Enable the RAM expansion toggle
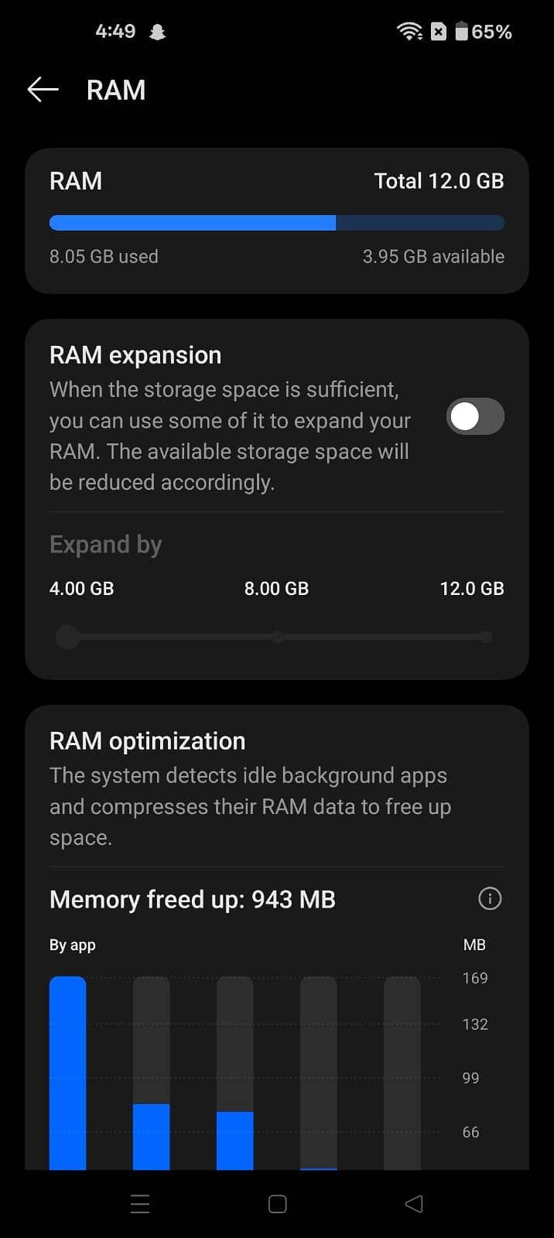This screenshot has height=1238, width=554. pyautogui.click(x=475, y=417)
